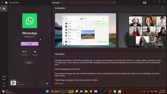The width and height of the screenshot is (167, 94).
Task: Click the Social category tag
Action: (x=29, y=63)
